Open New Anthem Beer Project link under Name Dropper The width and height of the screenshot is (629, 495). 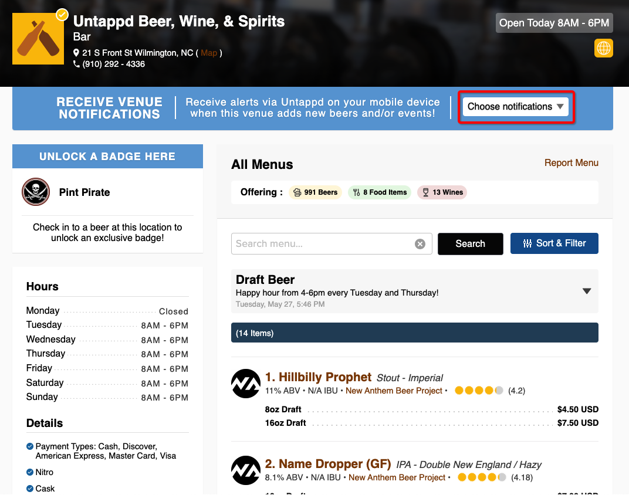397,477
